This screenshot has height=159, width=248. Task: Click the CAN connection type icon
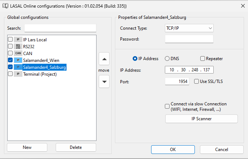click(18, 53)
